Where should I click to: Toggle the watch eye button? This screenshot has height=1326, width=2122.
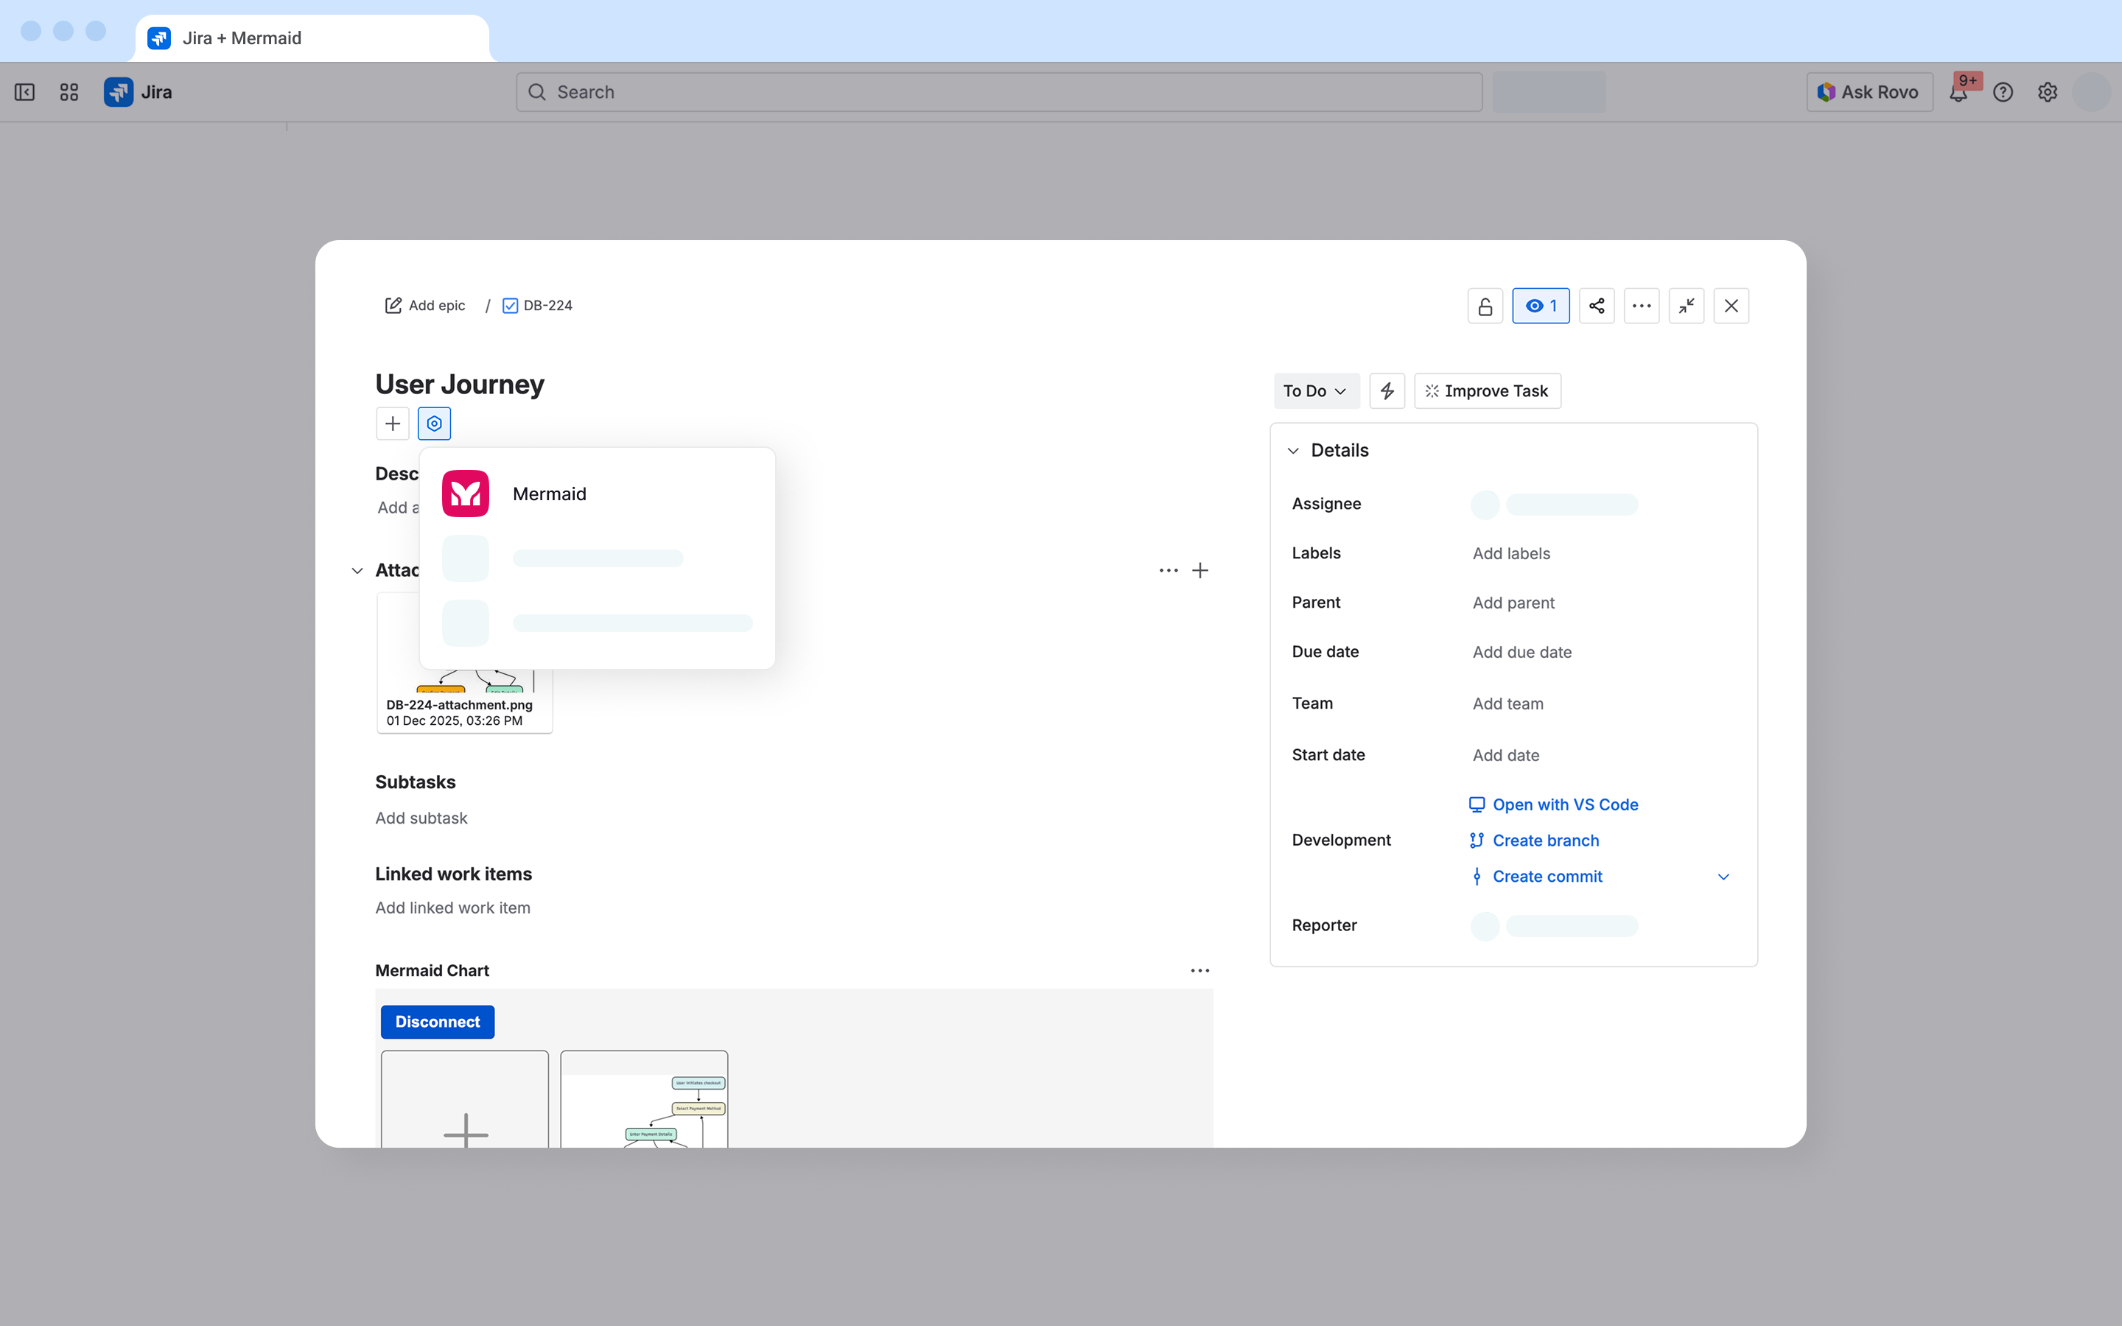[1540, 306]
